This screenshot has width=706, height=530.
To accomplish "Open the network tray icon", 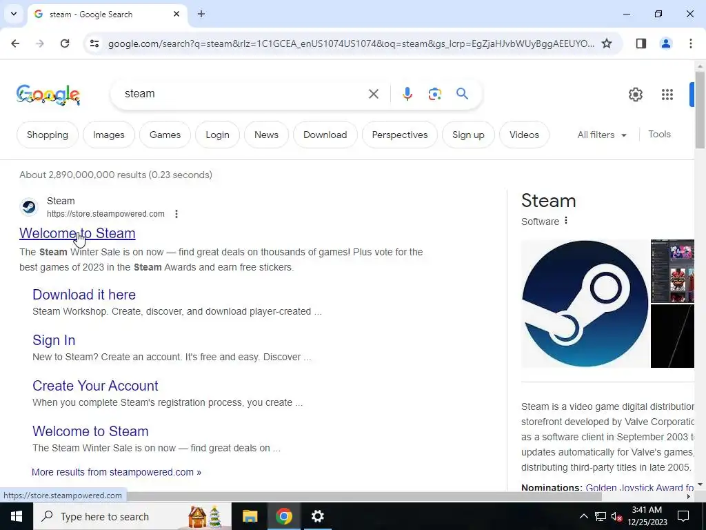I will pos(601,516).
